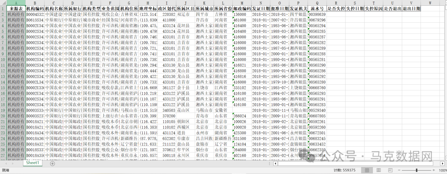This screenshot has height=174, width=447.
Task: Select the cell containing 00679296
Action: 317,20
